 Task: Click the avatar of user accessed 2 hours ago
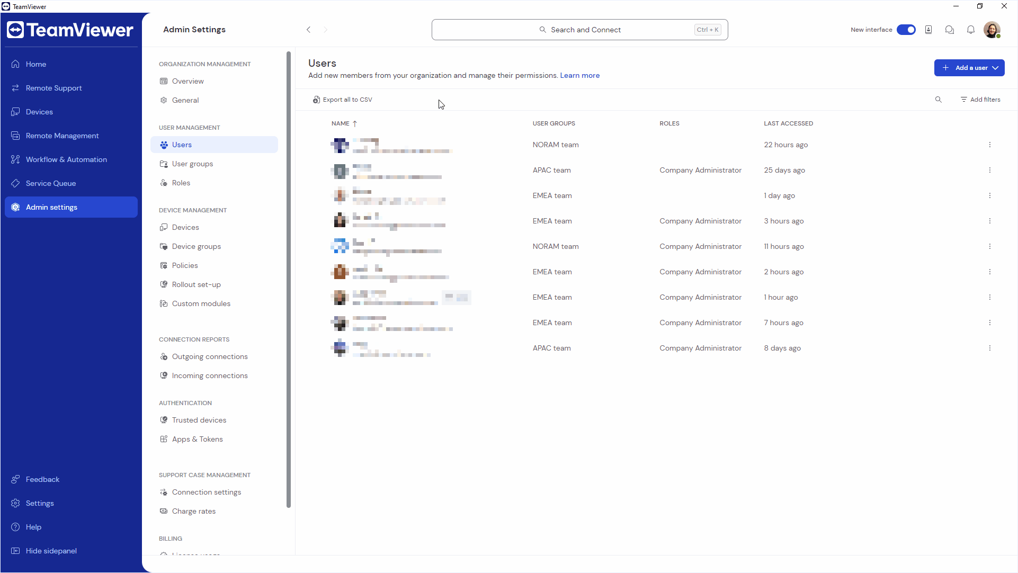point(340,272)
